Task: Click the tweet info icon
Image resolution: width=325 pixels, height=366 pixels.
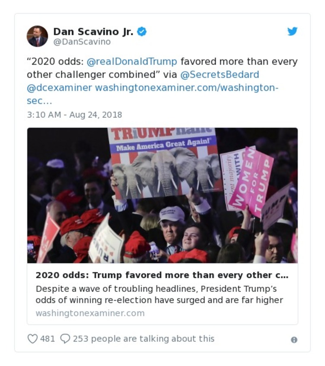Action: pos(294,340)
